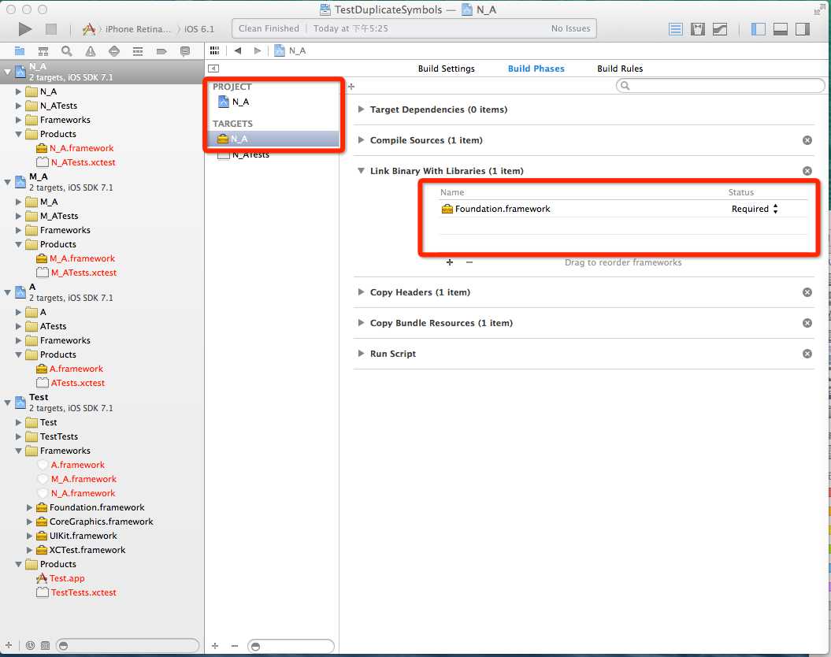Viewport: 831px width, 657px height.
Task: Open the Project navigator icon
Action: point(20,51)
